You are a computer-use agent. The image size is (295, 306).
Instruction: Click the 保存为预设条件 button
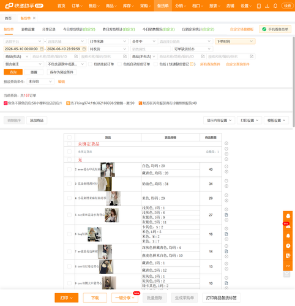pos(62,72)
